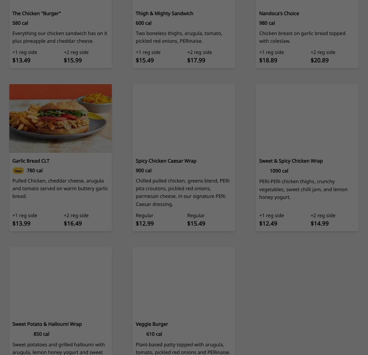Open the Sweet Potato & Halloumi Wrap item
The width and height of the screenshot is (368, 355).
(x=47, y=324)
